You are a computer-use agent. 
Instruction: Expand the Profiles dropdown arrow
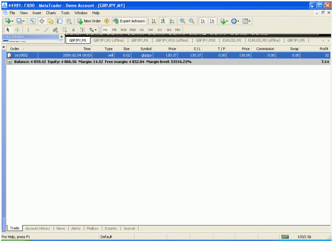point(23,21)
